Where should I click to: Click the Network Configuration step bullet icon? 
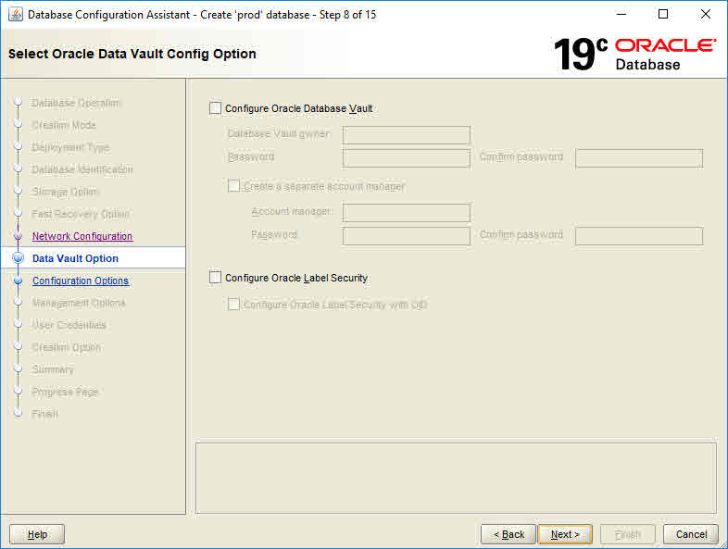click(17, 237)
